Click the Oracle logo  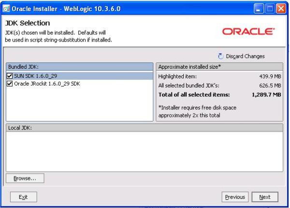249,31
